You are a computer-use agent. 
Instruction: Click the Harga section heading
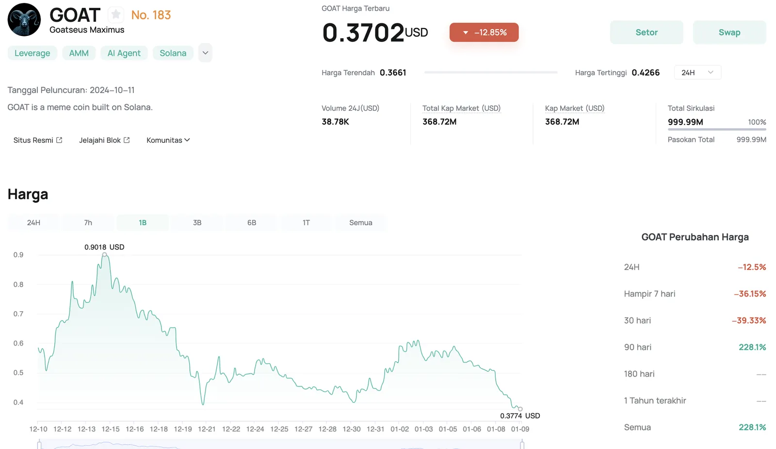(x=28, y=194)
